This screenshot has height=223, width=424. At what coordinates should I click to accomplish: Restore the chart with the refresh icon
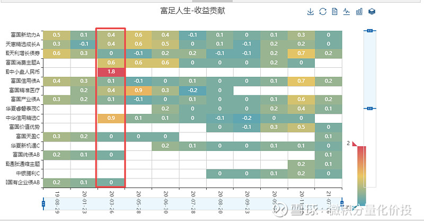(x=323, y=12)
